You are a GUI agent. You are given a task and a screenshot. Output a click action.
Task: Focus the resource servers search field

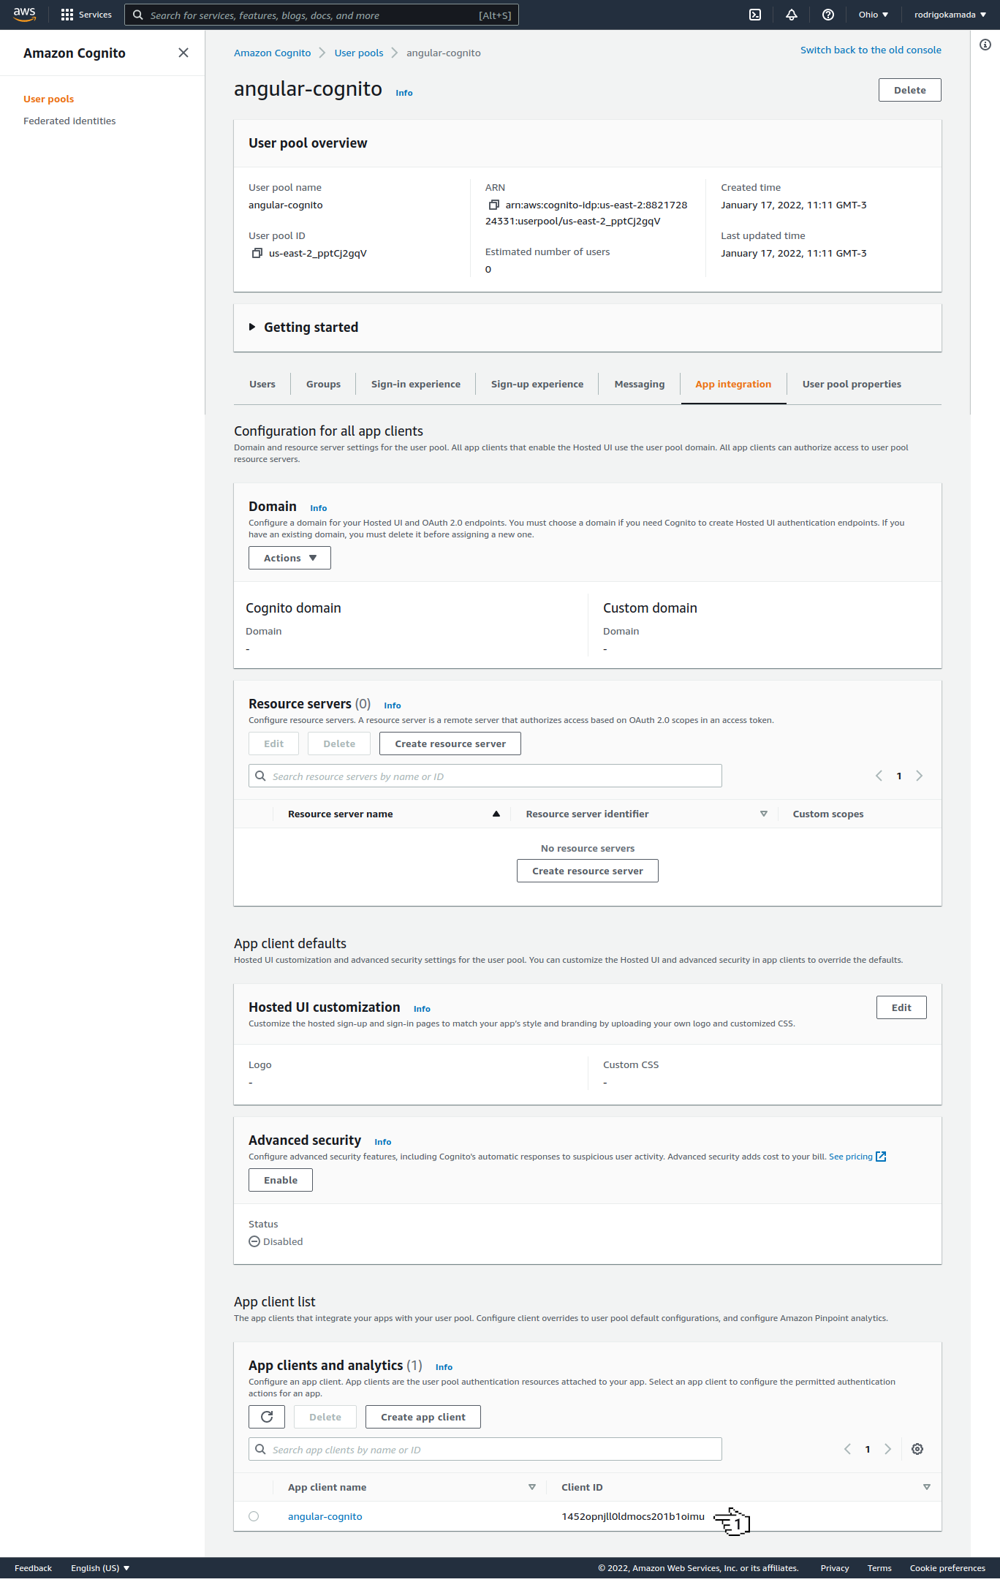pyautogui.click(x=485, y=776)
